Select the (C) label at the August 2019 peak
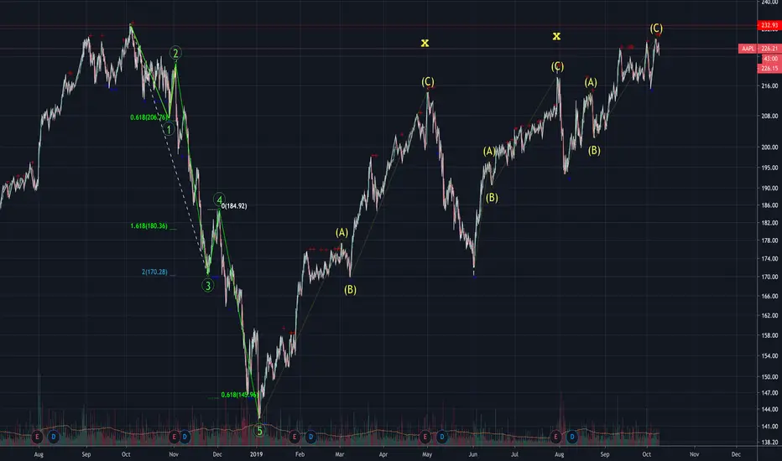Image resolution: width=782 pixels, height=461 pixels. pos(557,67)
